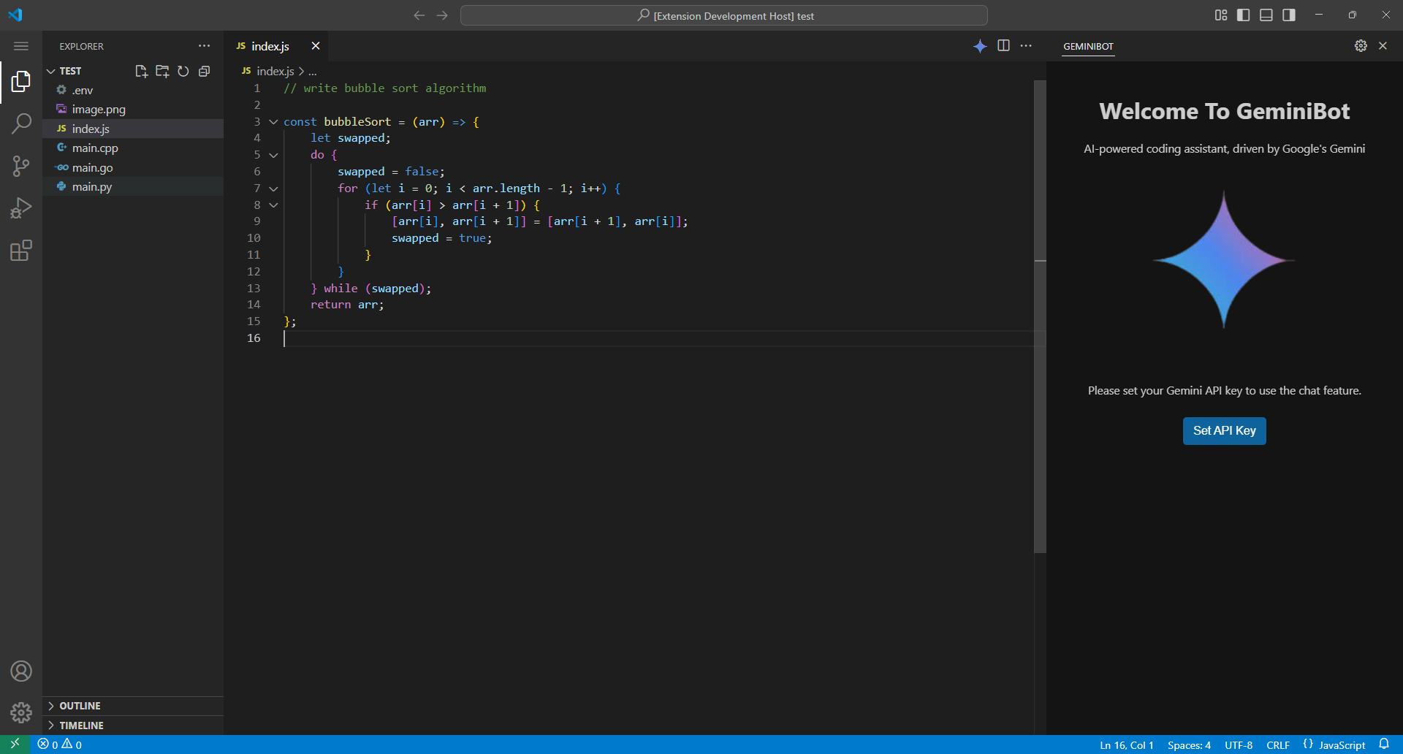Expand the OUTLINE section
Screen dimensions: 1403x754
[x=80, y=706]
